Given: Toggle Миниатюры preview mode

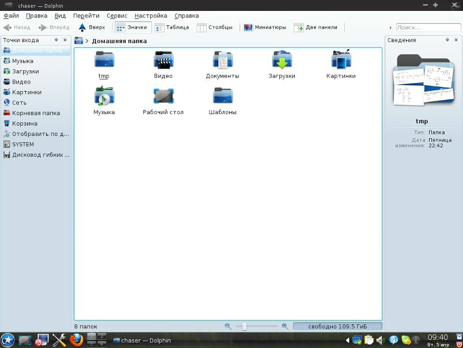Looking at the screenshot, I should [x=265, y=27].
